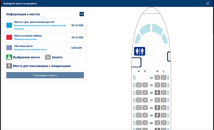Viewport: 214px width, 130px height.
Task: Click occupied seat 17C
Action: [x=145, y=100]
